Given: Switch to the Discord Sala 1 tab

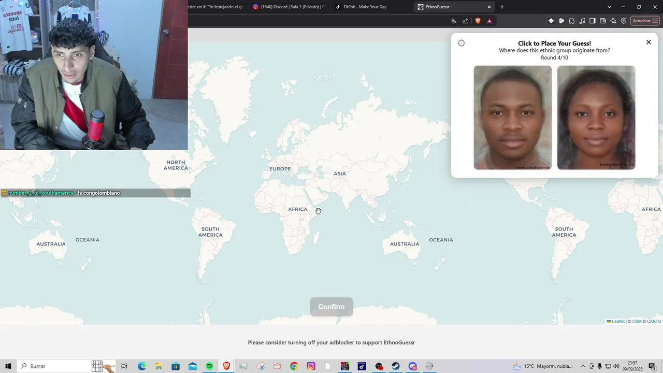Looking at the screenshot, I should (x=290, y=7).
